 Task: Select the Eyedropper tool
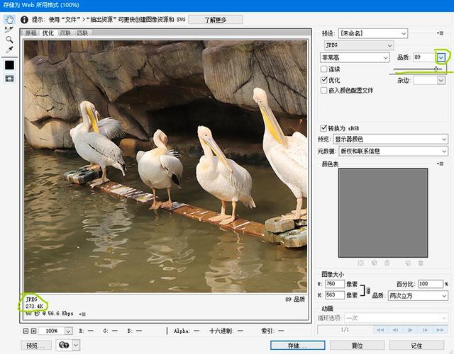pos(9,50)
